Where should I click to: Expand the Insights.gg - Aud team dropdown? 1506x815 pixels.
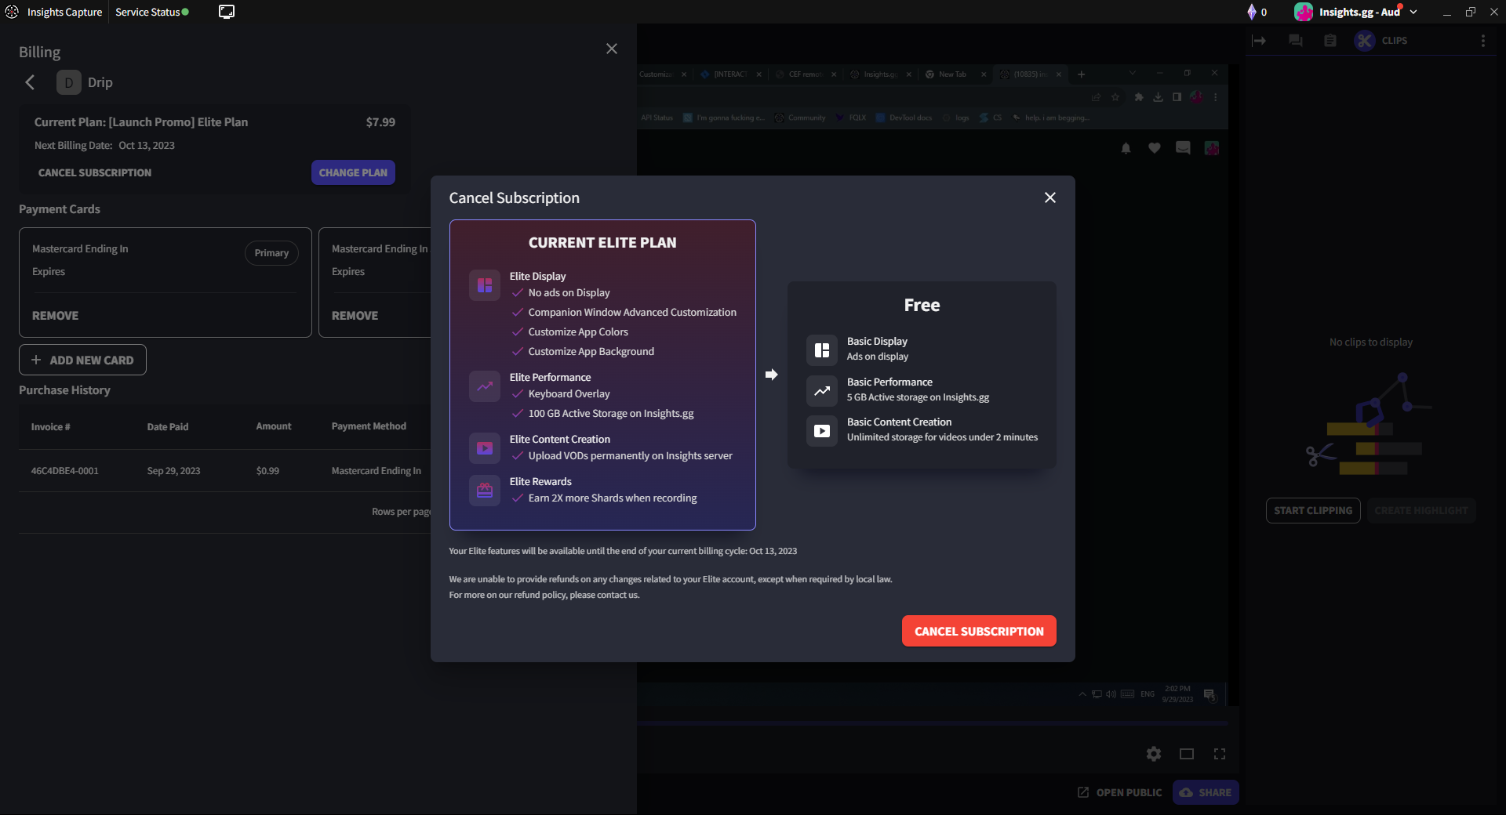click(x=1413, y=12)
